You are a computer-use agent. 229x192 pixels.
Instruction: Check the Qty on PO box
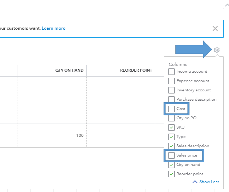pyautogui.click(x=171, y=118)
